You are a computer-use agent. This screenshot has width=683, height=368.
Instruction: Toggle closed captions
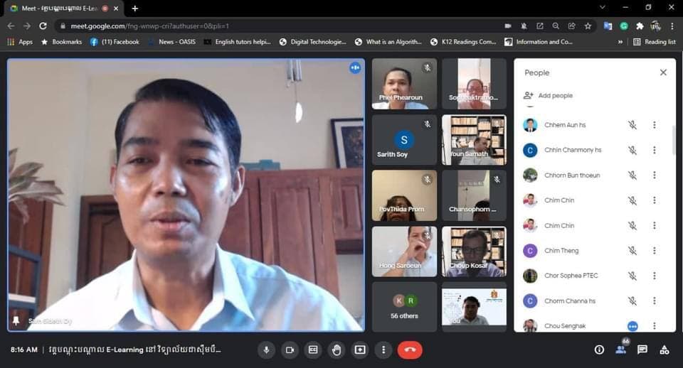point(313,350)
